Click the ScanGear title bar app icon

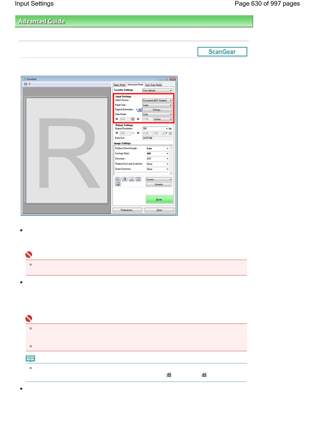click(x=24, y=79)
